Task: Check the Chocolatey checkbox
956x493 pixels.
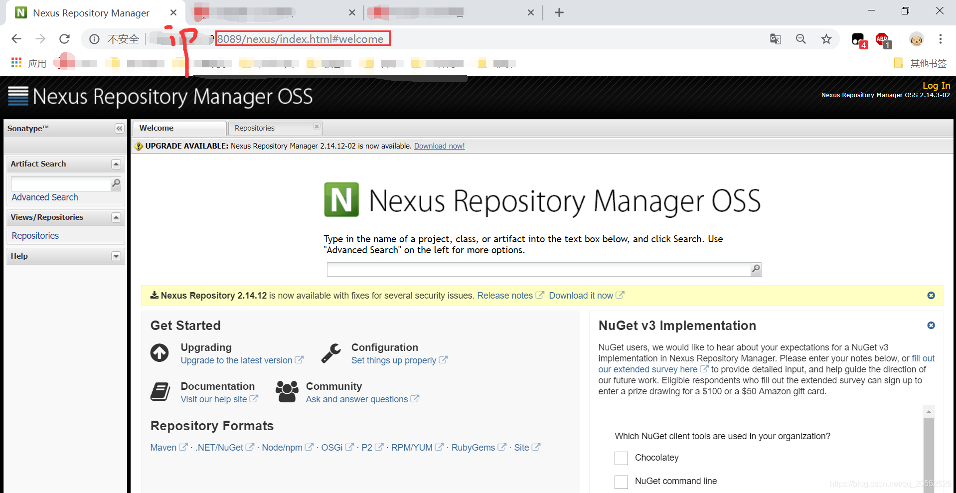Action: point(621,458)
